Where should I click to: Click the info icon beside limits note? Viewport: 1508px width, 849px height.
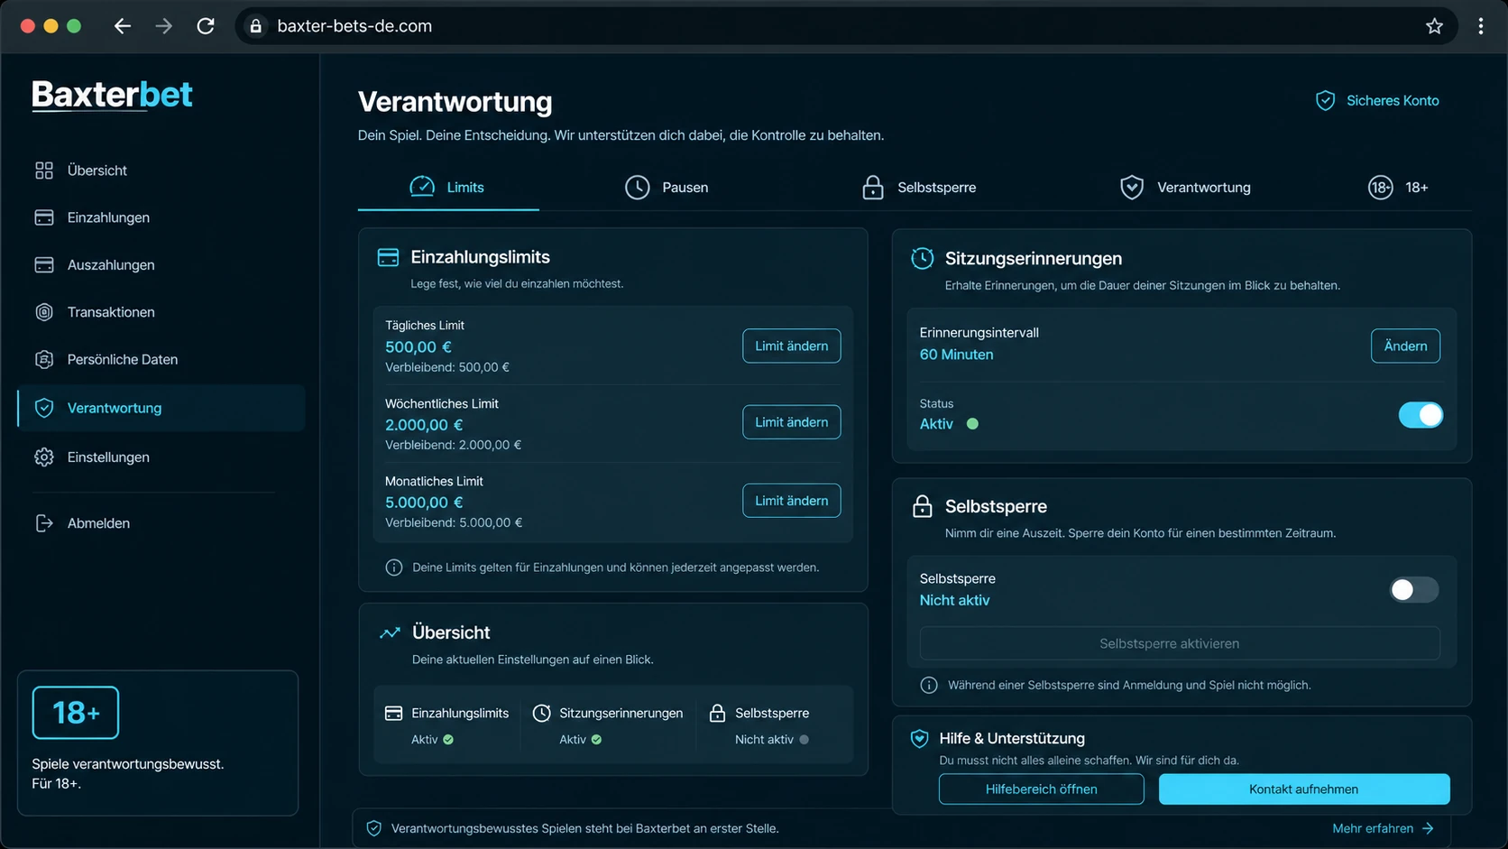(x=394, y=568)
